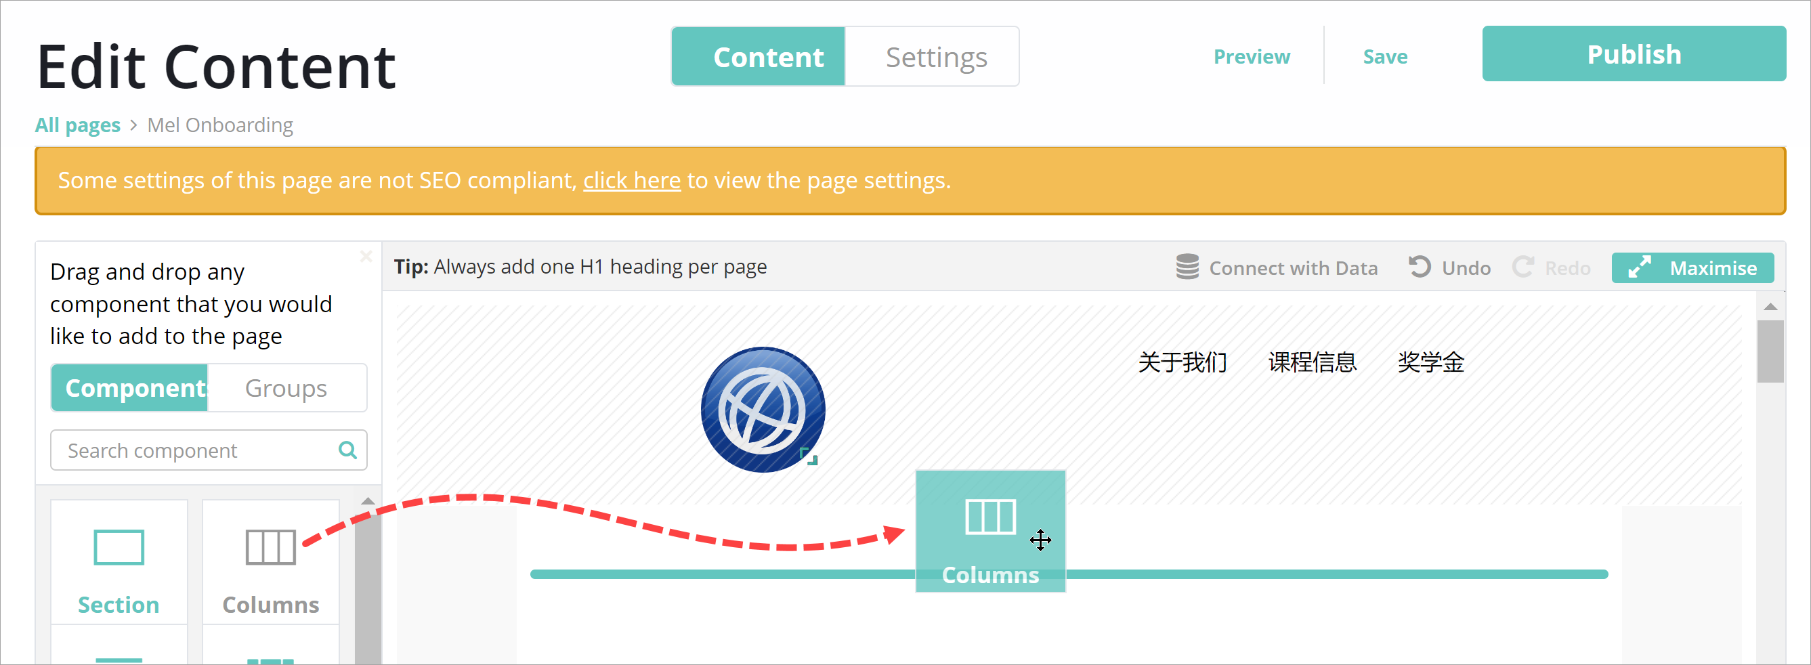Click the resize handle on globe logo
The width and height of the screenshot is (1811, 665).
pos(809,457)
